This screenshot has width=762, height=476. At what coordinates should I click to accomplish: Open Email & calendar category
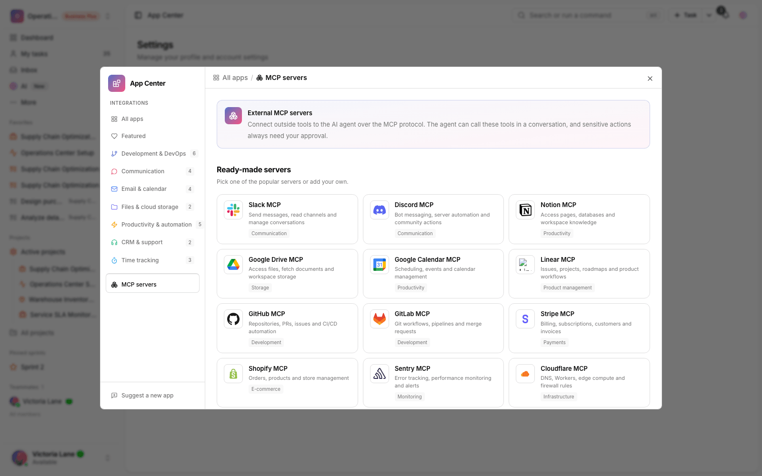click(152, 189)
